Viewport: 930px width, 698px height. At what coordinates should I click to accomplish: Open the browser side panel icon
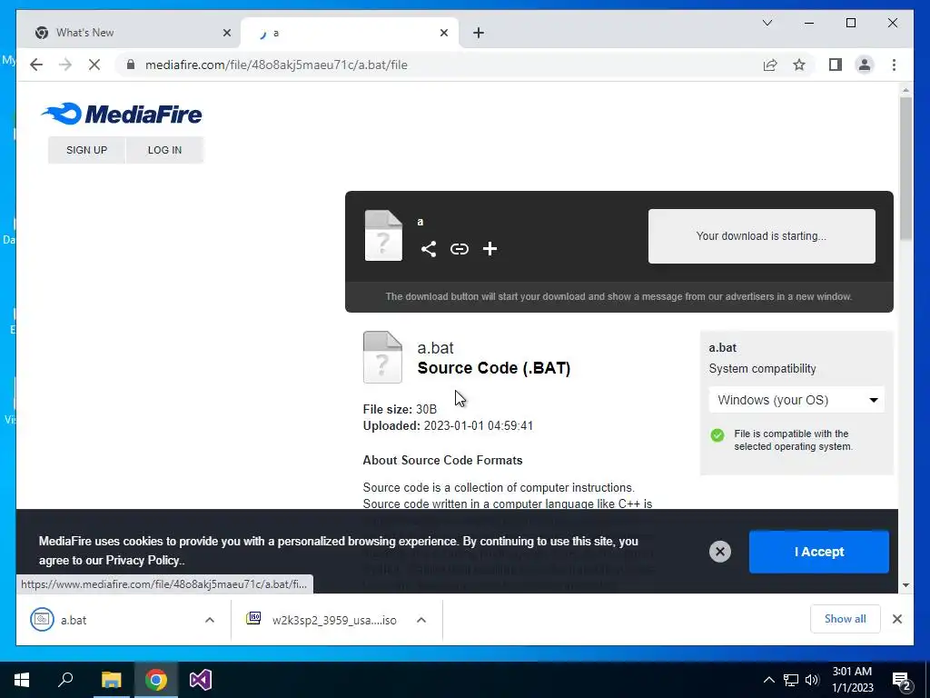point(836,65)
